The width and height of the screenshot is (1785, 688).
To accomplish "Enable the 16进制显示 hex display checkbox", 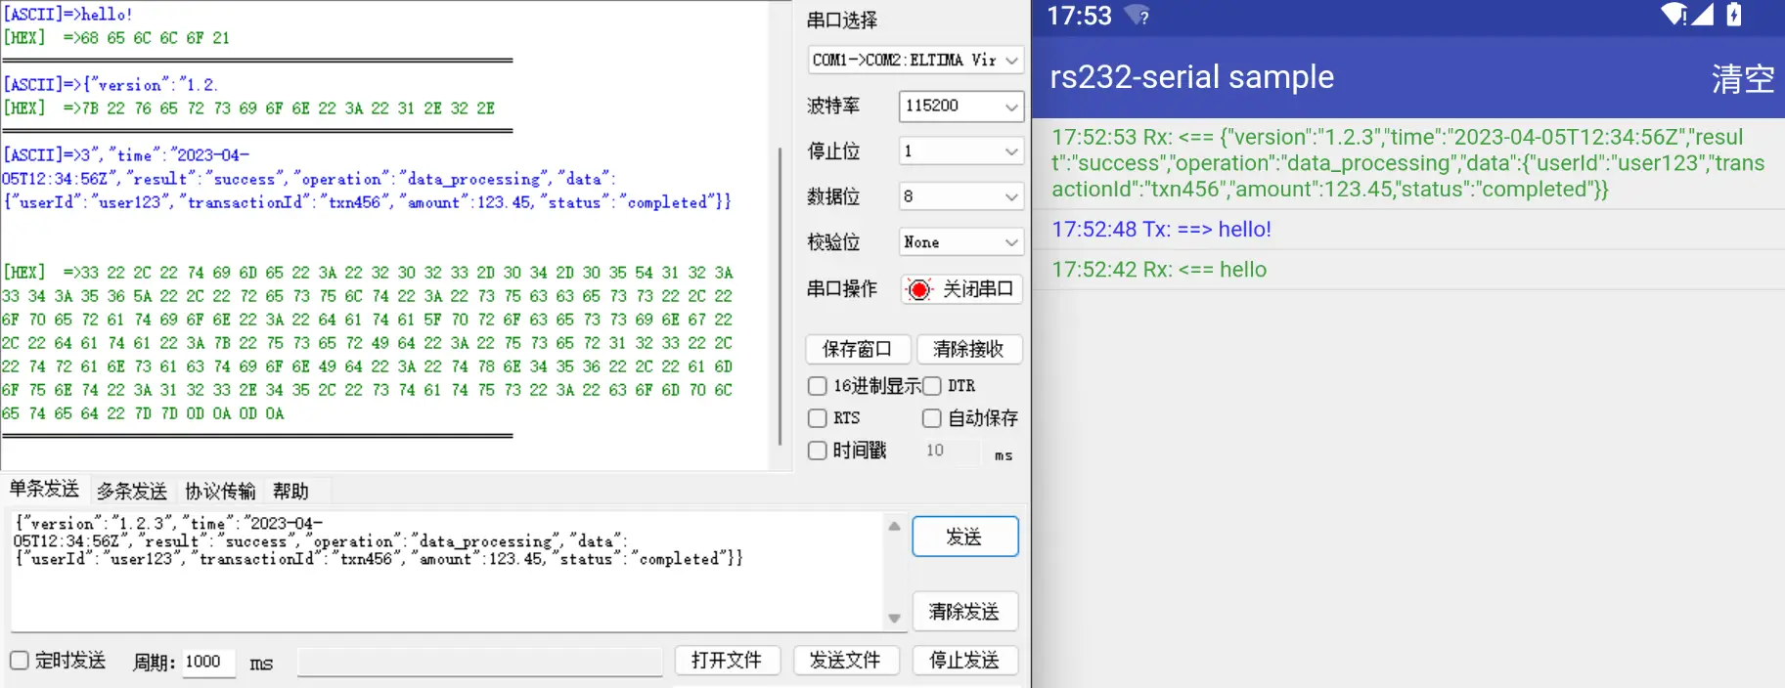I will click(x=818, y=386).
